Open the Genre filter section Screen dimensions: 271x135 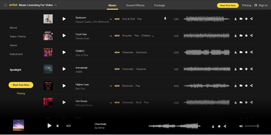(14, 45)
